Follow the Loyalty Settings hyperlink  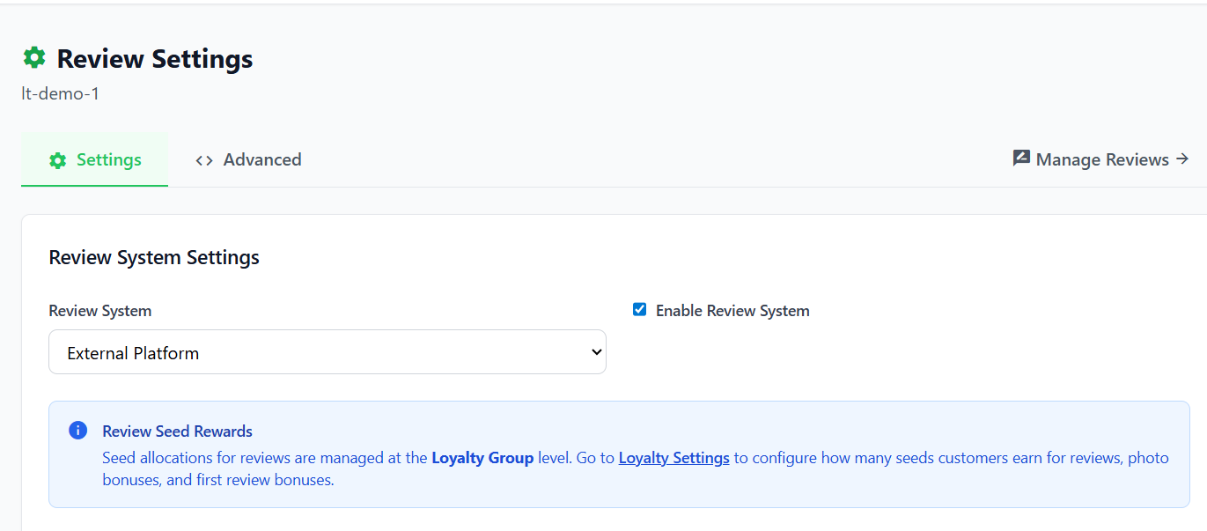click(x=673, y=458)
